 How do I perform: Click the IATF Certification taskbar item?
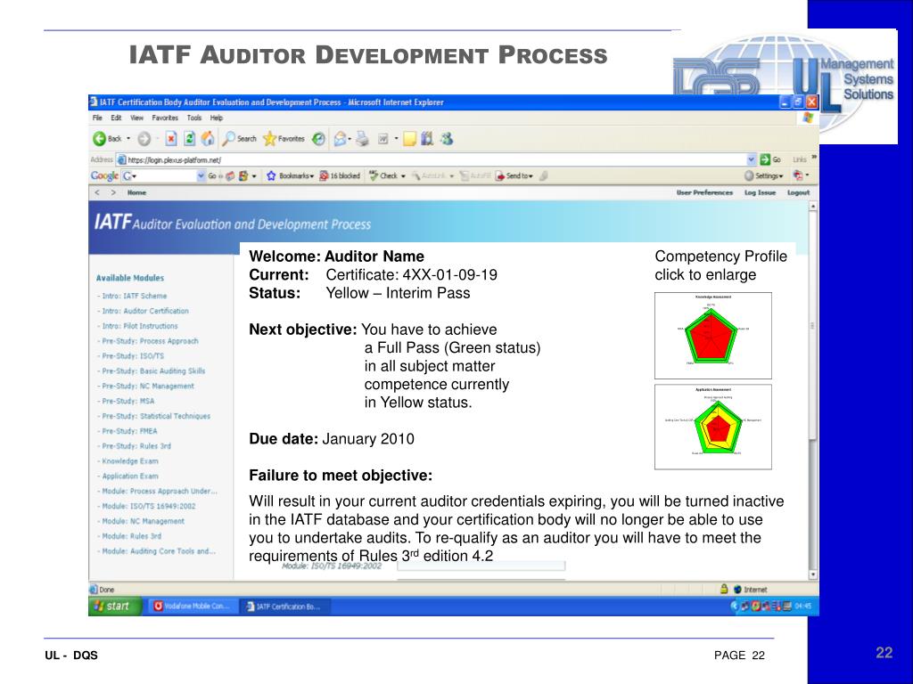286,606
